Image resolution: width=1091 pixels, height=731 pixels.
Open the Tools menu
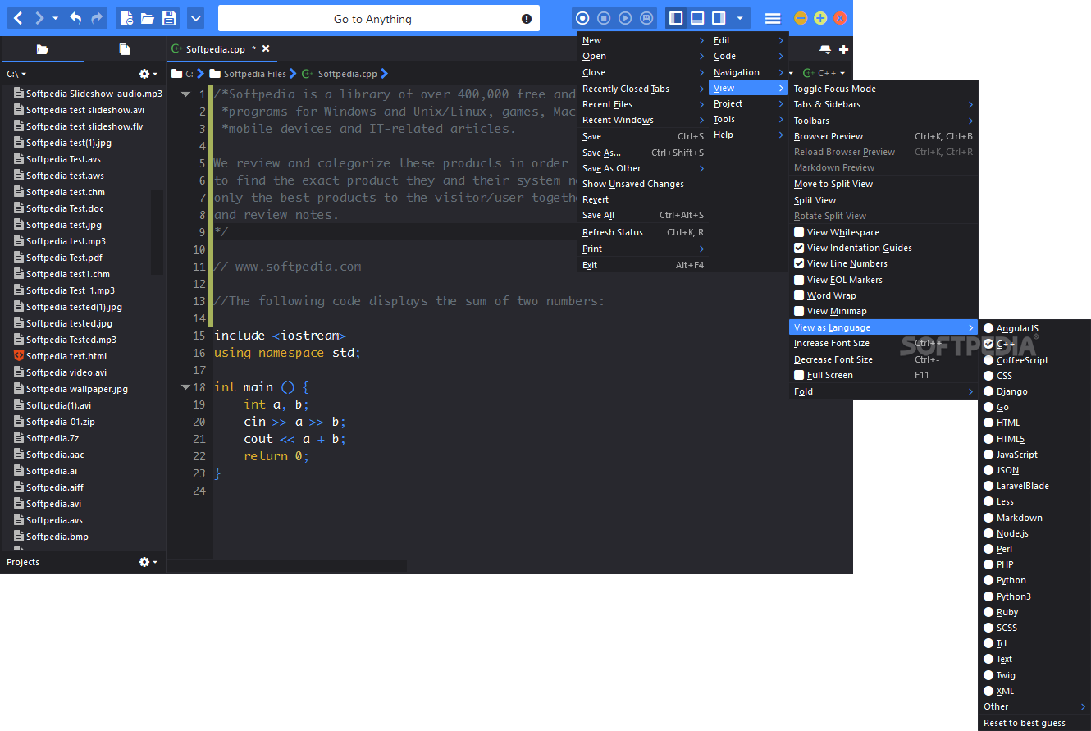tap(747, 119)
